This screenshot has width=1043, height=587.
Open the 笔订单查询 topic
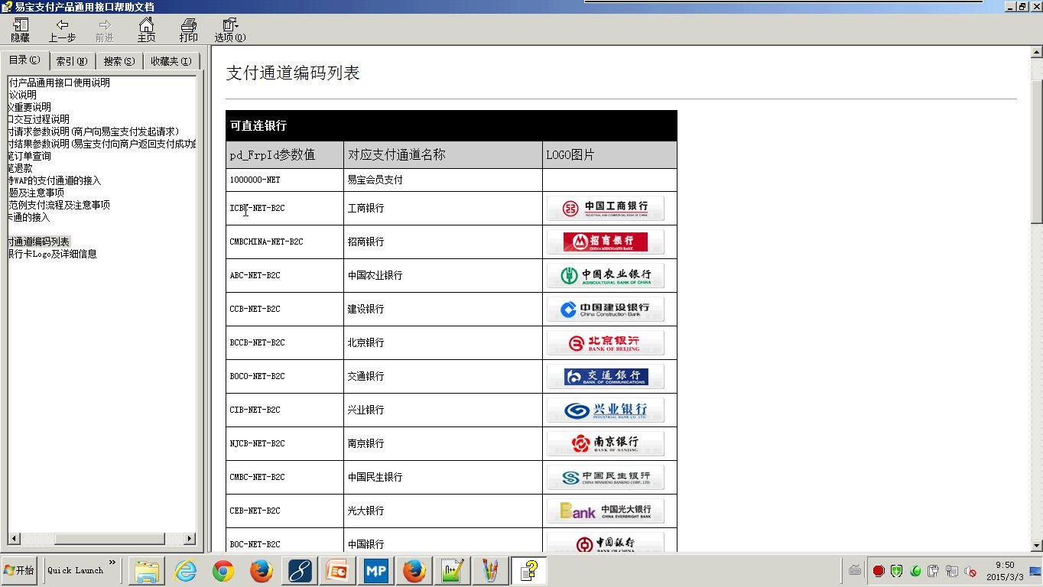(x=30, y=156)
